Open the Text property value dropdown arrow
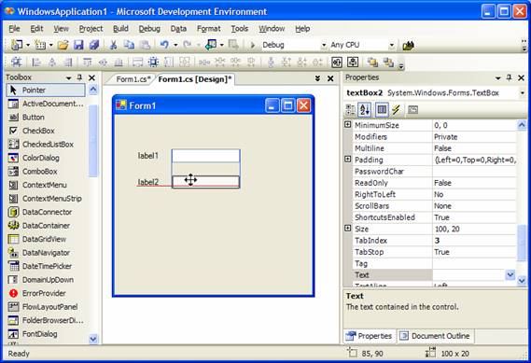This screenshot has width=531, height=363. point(510,274)
